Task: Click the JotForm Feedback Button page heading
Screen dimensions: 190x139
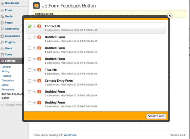Action: [x=69, y=6]
